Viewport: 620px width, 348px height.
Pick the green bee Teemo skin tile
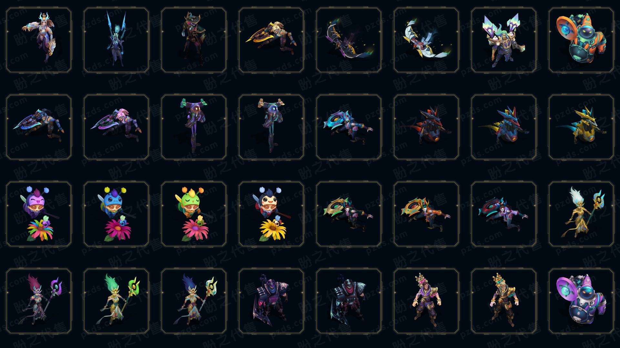click(x=194, y=214)
